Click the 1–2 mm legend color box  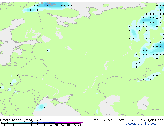click(x=16, y=123)
